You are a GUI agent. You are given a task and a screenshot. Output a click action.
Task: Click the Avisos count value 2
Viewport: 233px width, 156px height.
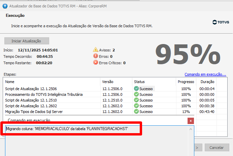(x=114, y=50)
